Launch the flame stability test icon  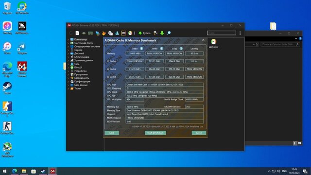[104, 33]
